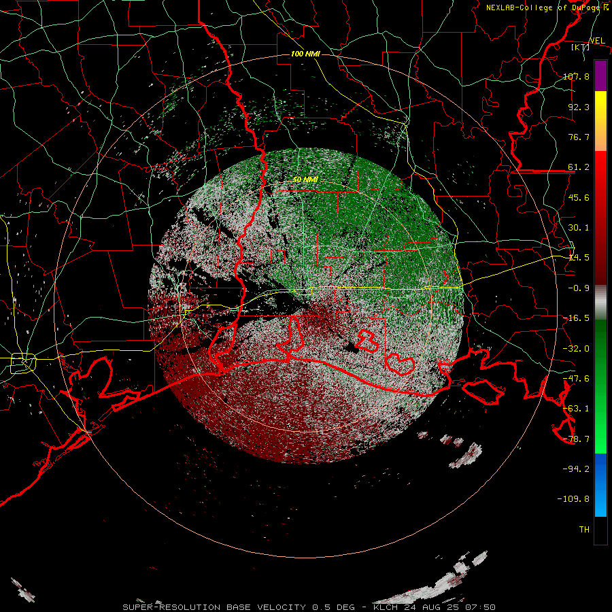Viewport: 612px width, 612px height.
Task: Select the -47.6 legend value
Action: pos(576,379)
